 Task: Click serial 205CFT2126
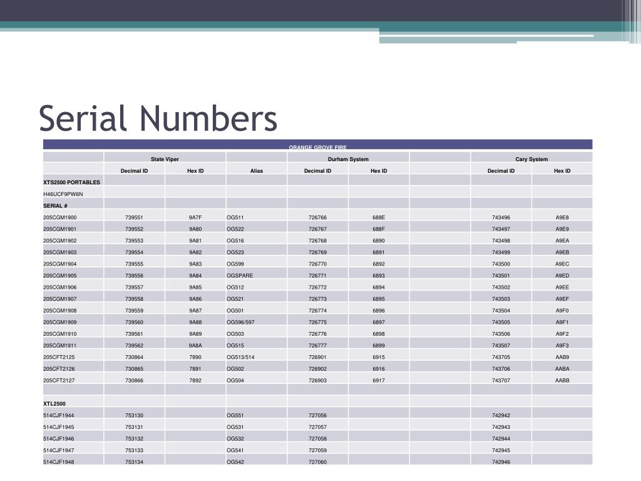point(59,369)
